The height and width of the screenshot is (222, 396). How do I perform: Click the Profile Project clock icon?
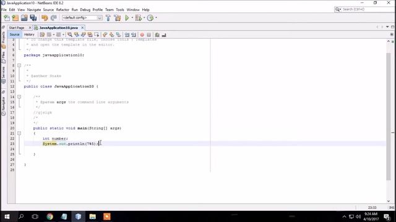pyautogui.click(x=150, y=18)
